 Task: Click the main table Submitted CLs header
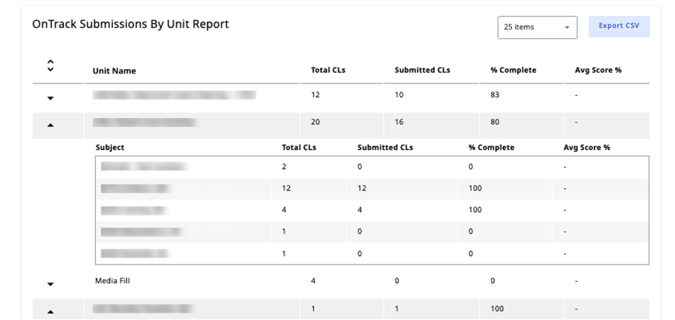422,70
